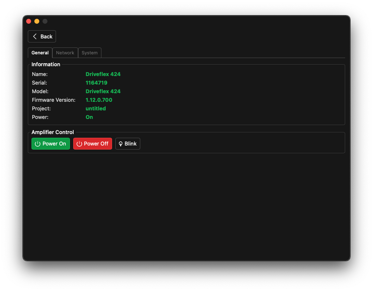373x291 pixels.
Task: Click the gray disabled zoom window button
Action: (45, 21)
